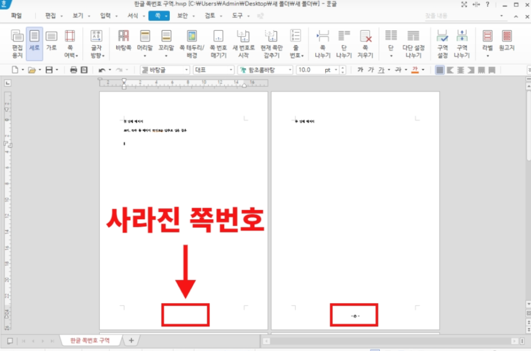Select the 한글 쪽번호 구역 document tab
The image size is (531, 351).
click(90, 340)
